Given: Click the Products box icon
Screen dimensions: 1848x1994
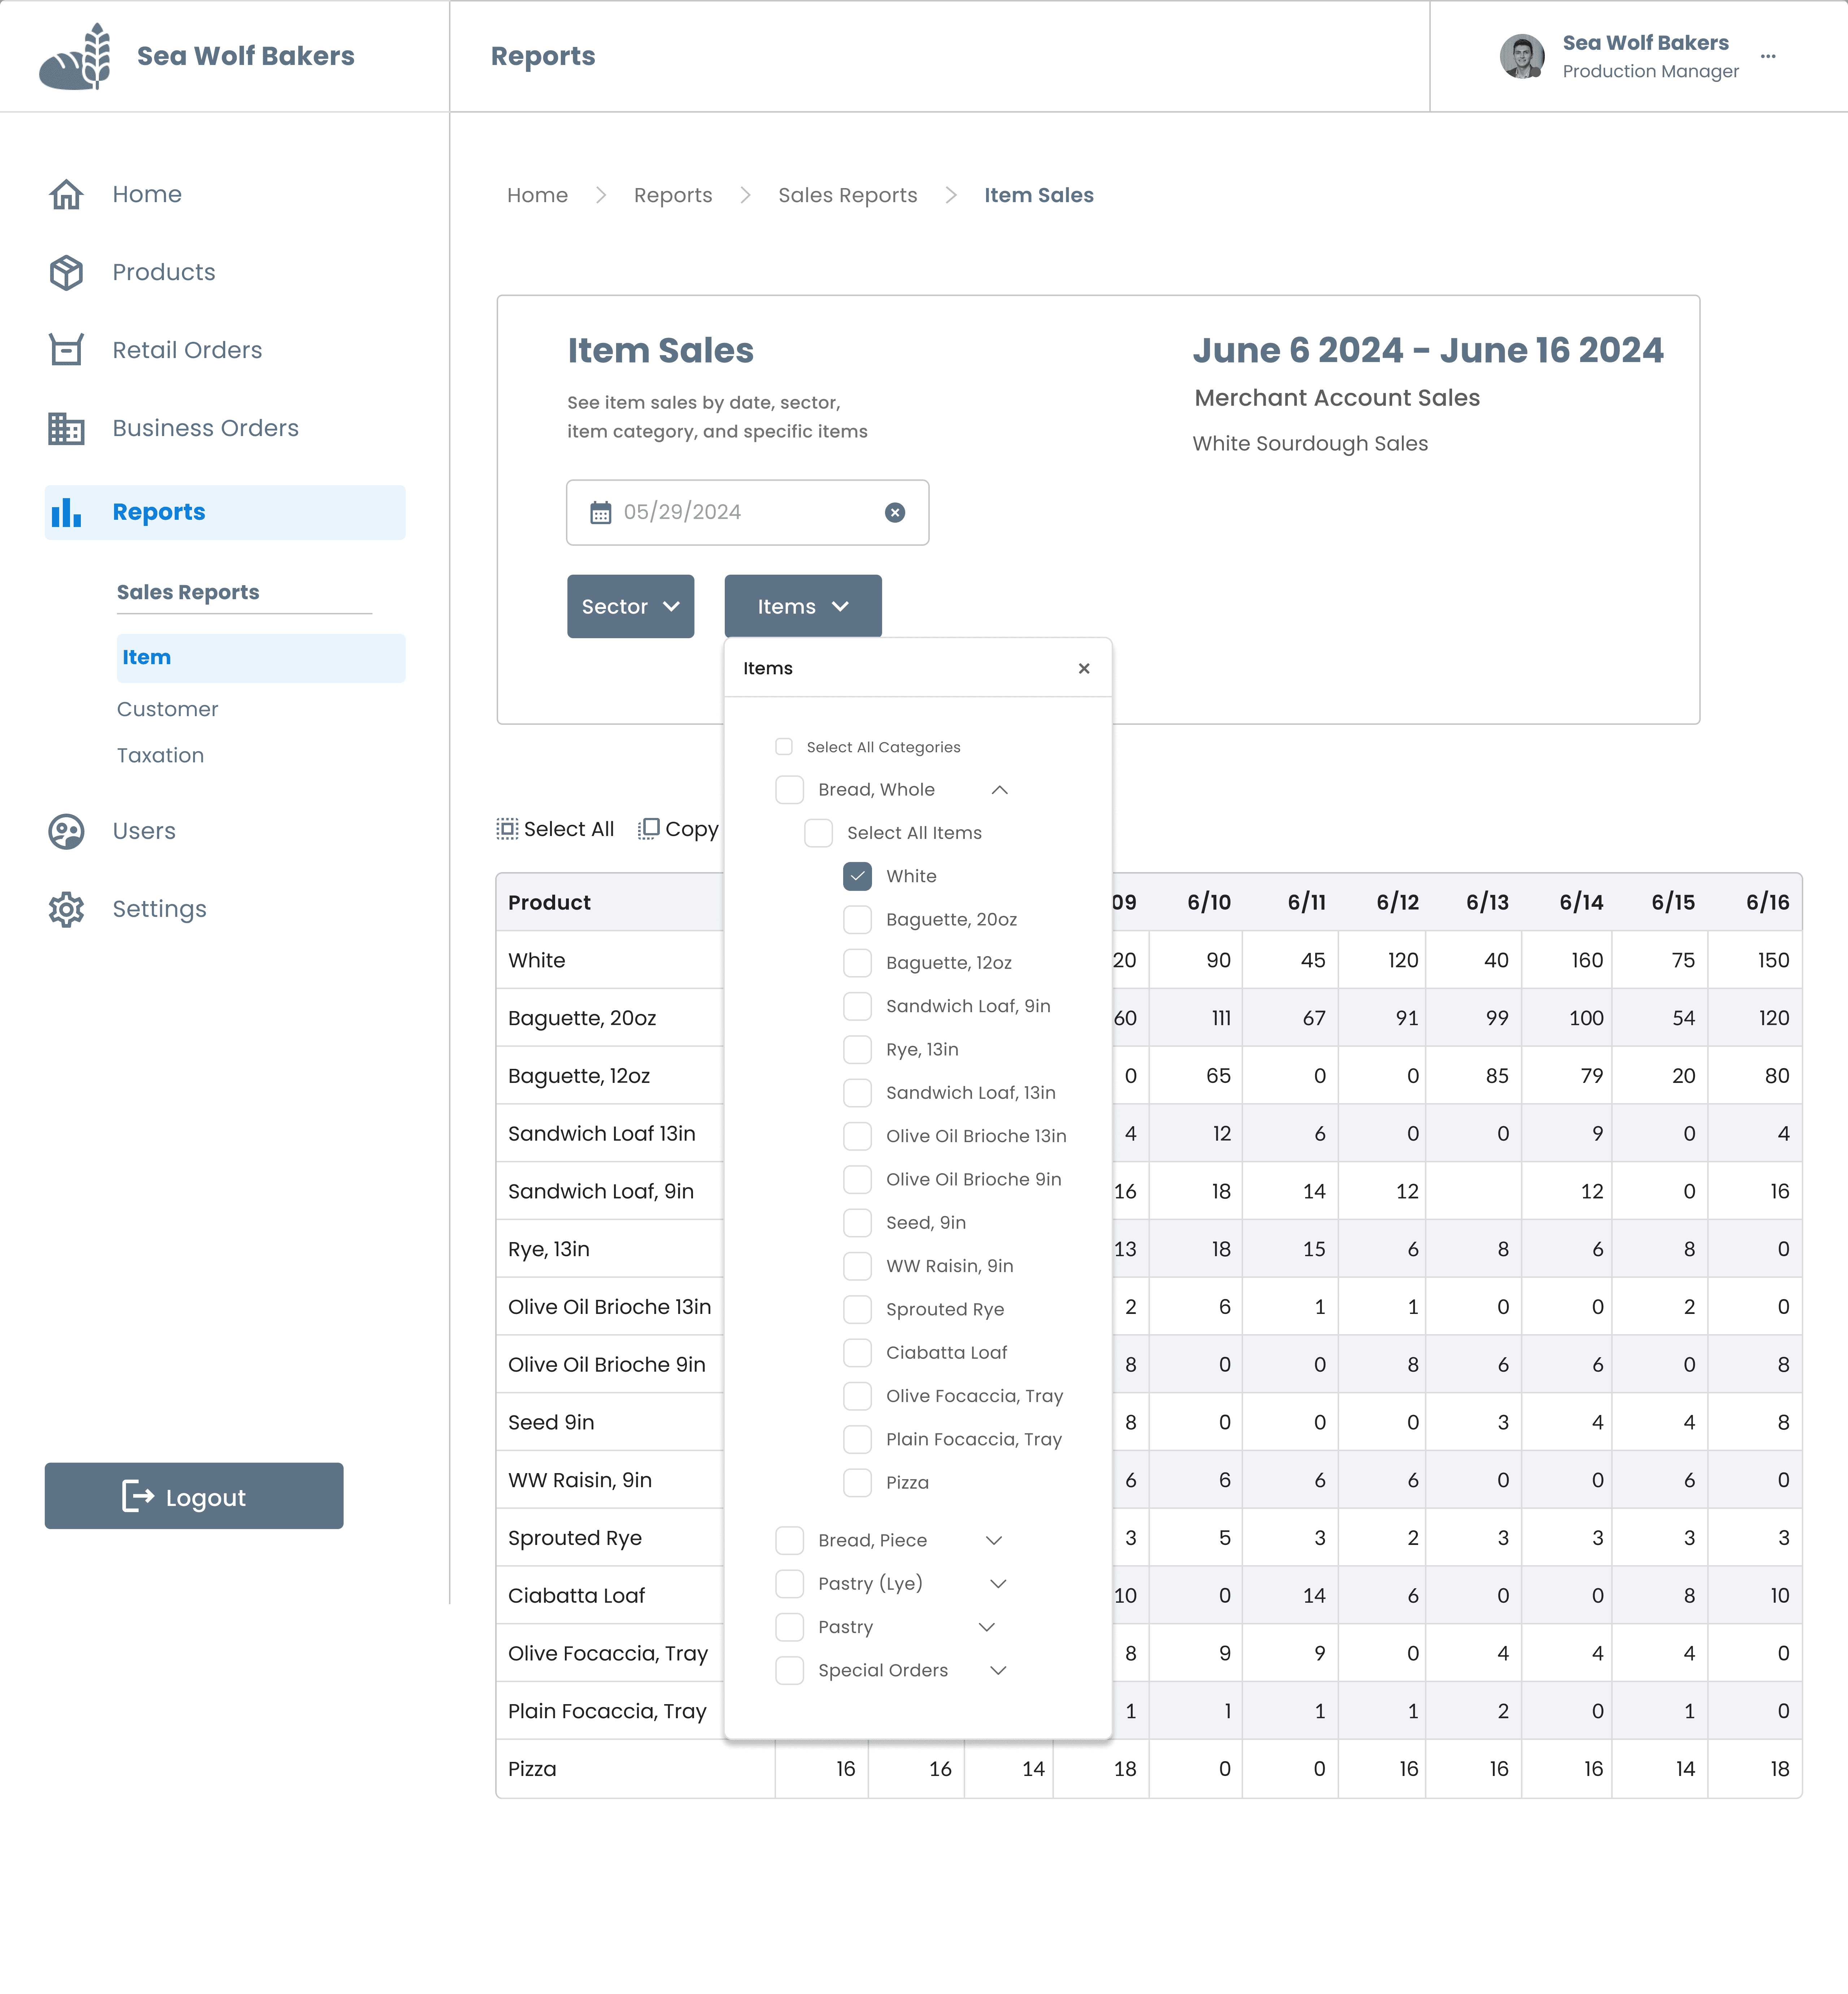Looking at the screenshot, I should tap(66, 272).
